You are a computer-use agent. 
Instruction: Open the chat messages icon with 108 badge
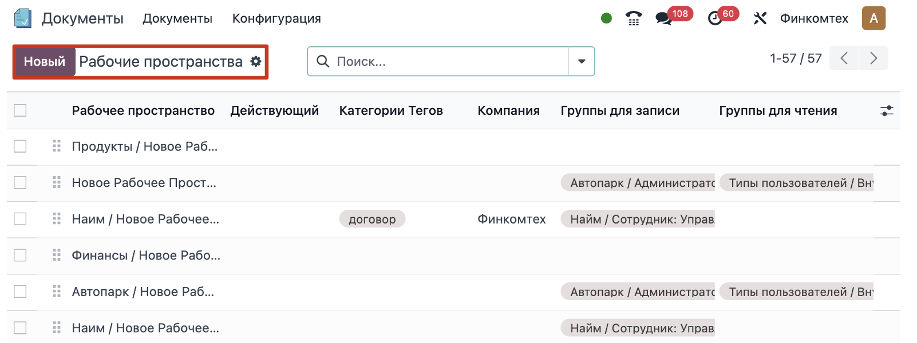[x=664, y=18]
